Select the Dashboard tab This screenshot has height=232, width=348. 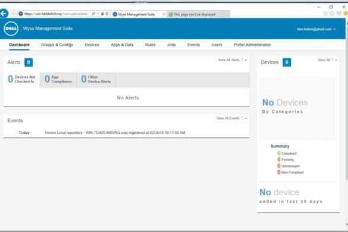pyautogui.click(x=19, y=45)
